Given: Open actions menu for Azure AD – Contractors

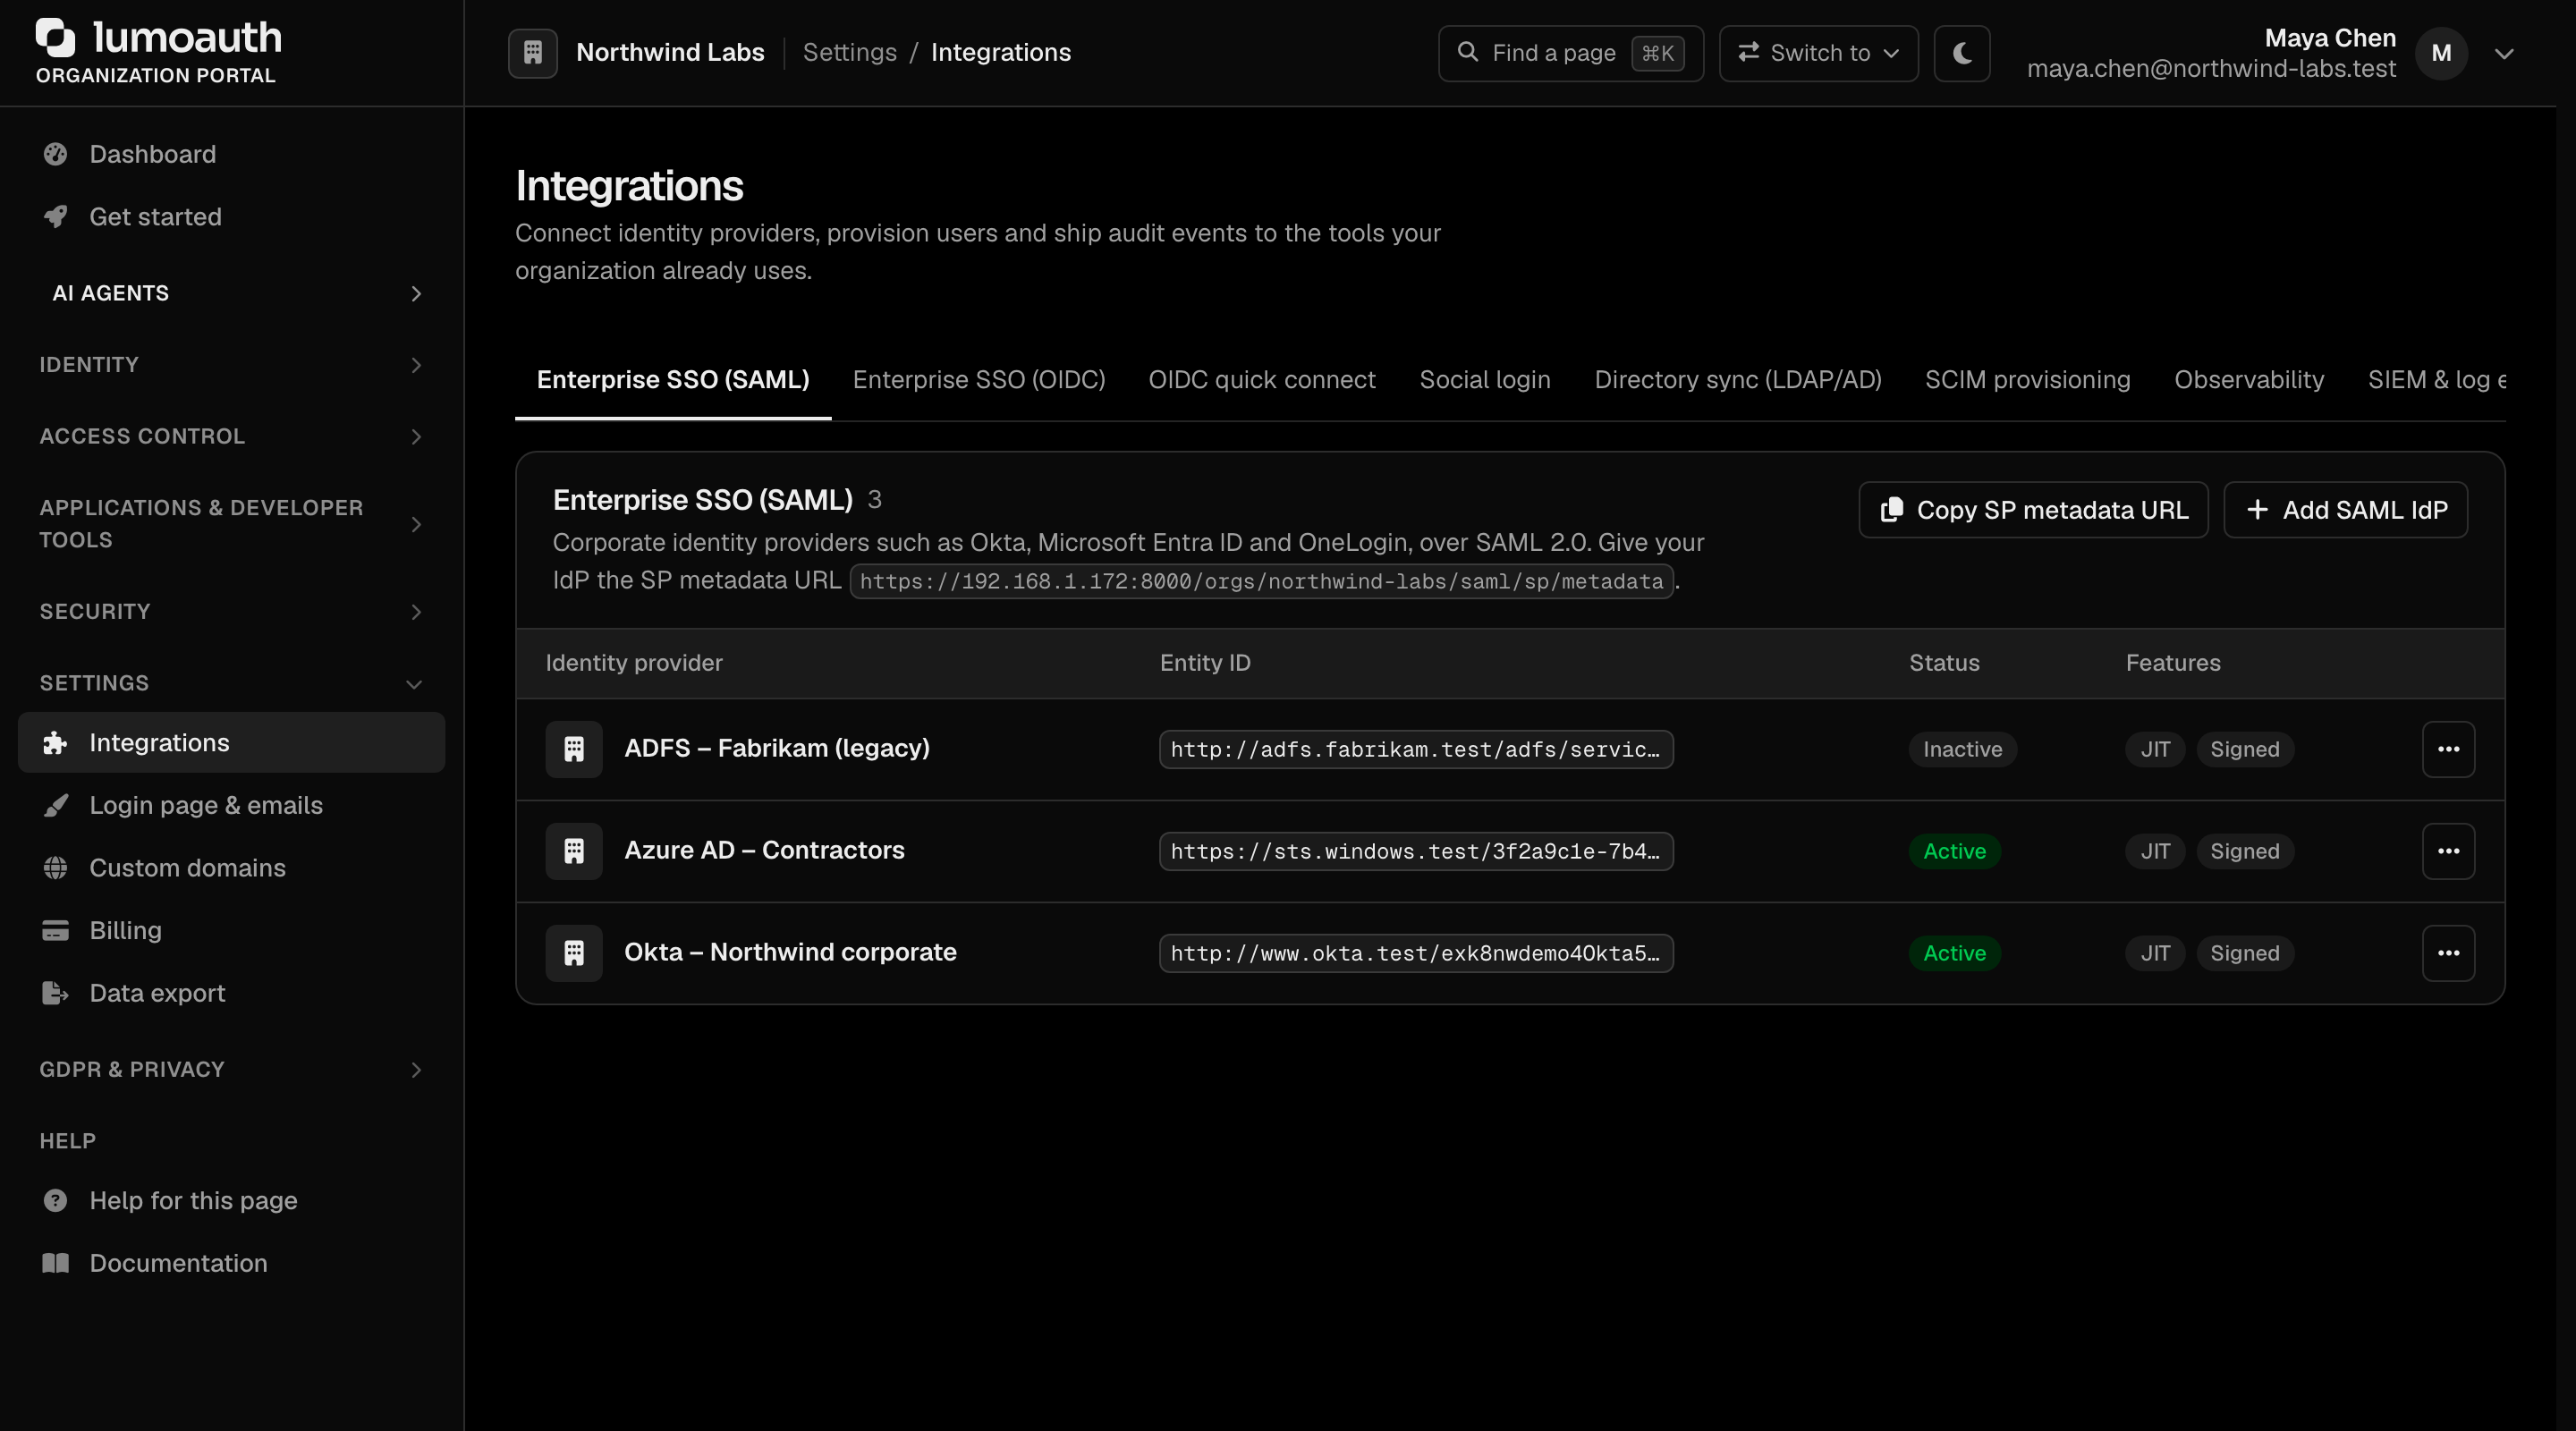Looking at the screenshot, I should (2448, 851).
